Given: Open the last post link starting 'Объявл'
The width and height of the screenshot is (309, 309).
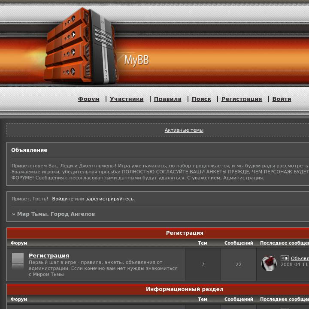Looking at the screenshot, I should coord(300,258).
